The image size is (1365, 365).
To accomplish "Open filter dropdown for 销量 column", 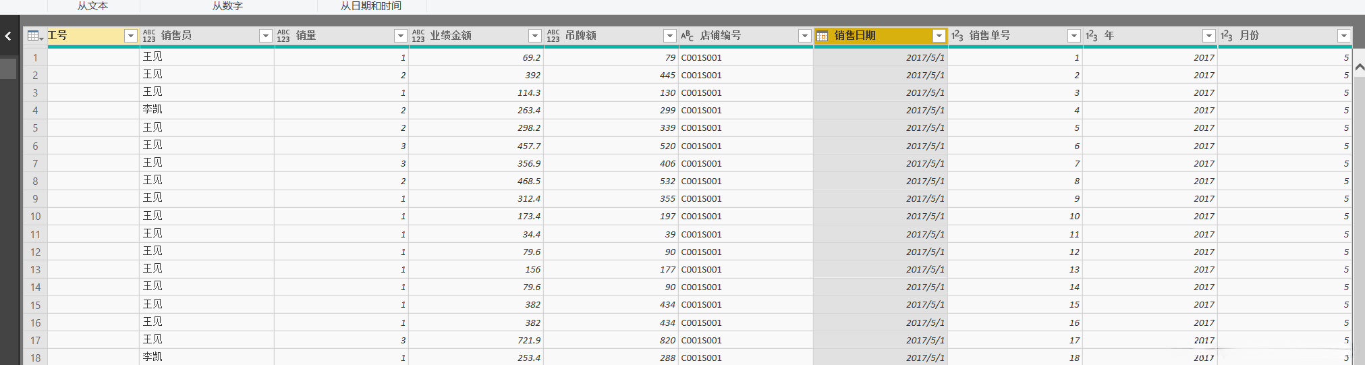I will click(401, 36).
